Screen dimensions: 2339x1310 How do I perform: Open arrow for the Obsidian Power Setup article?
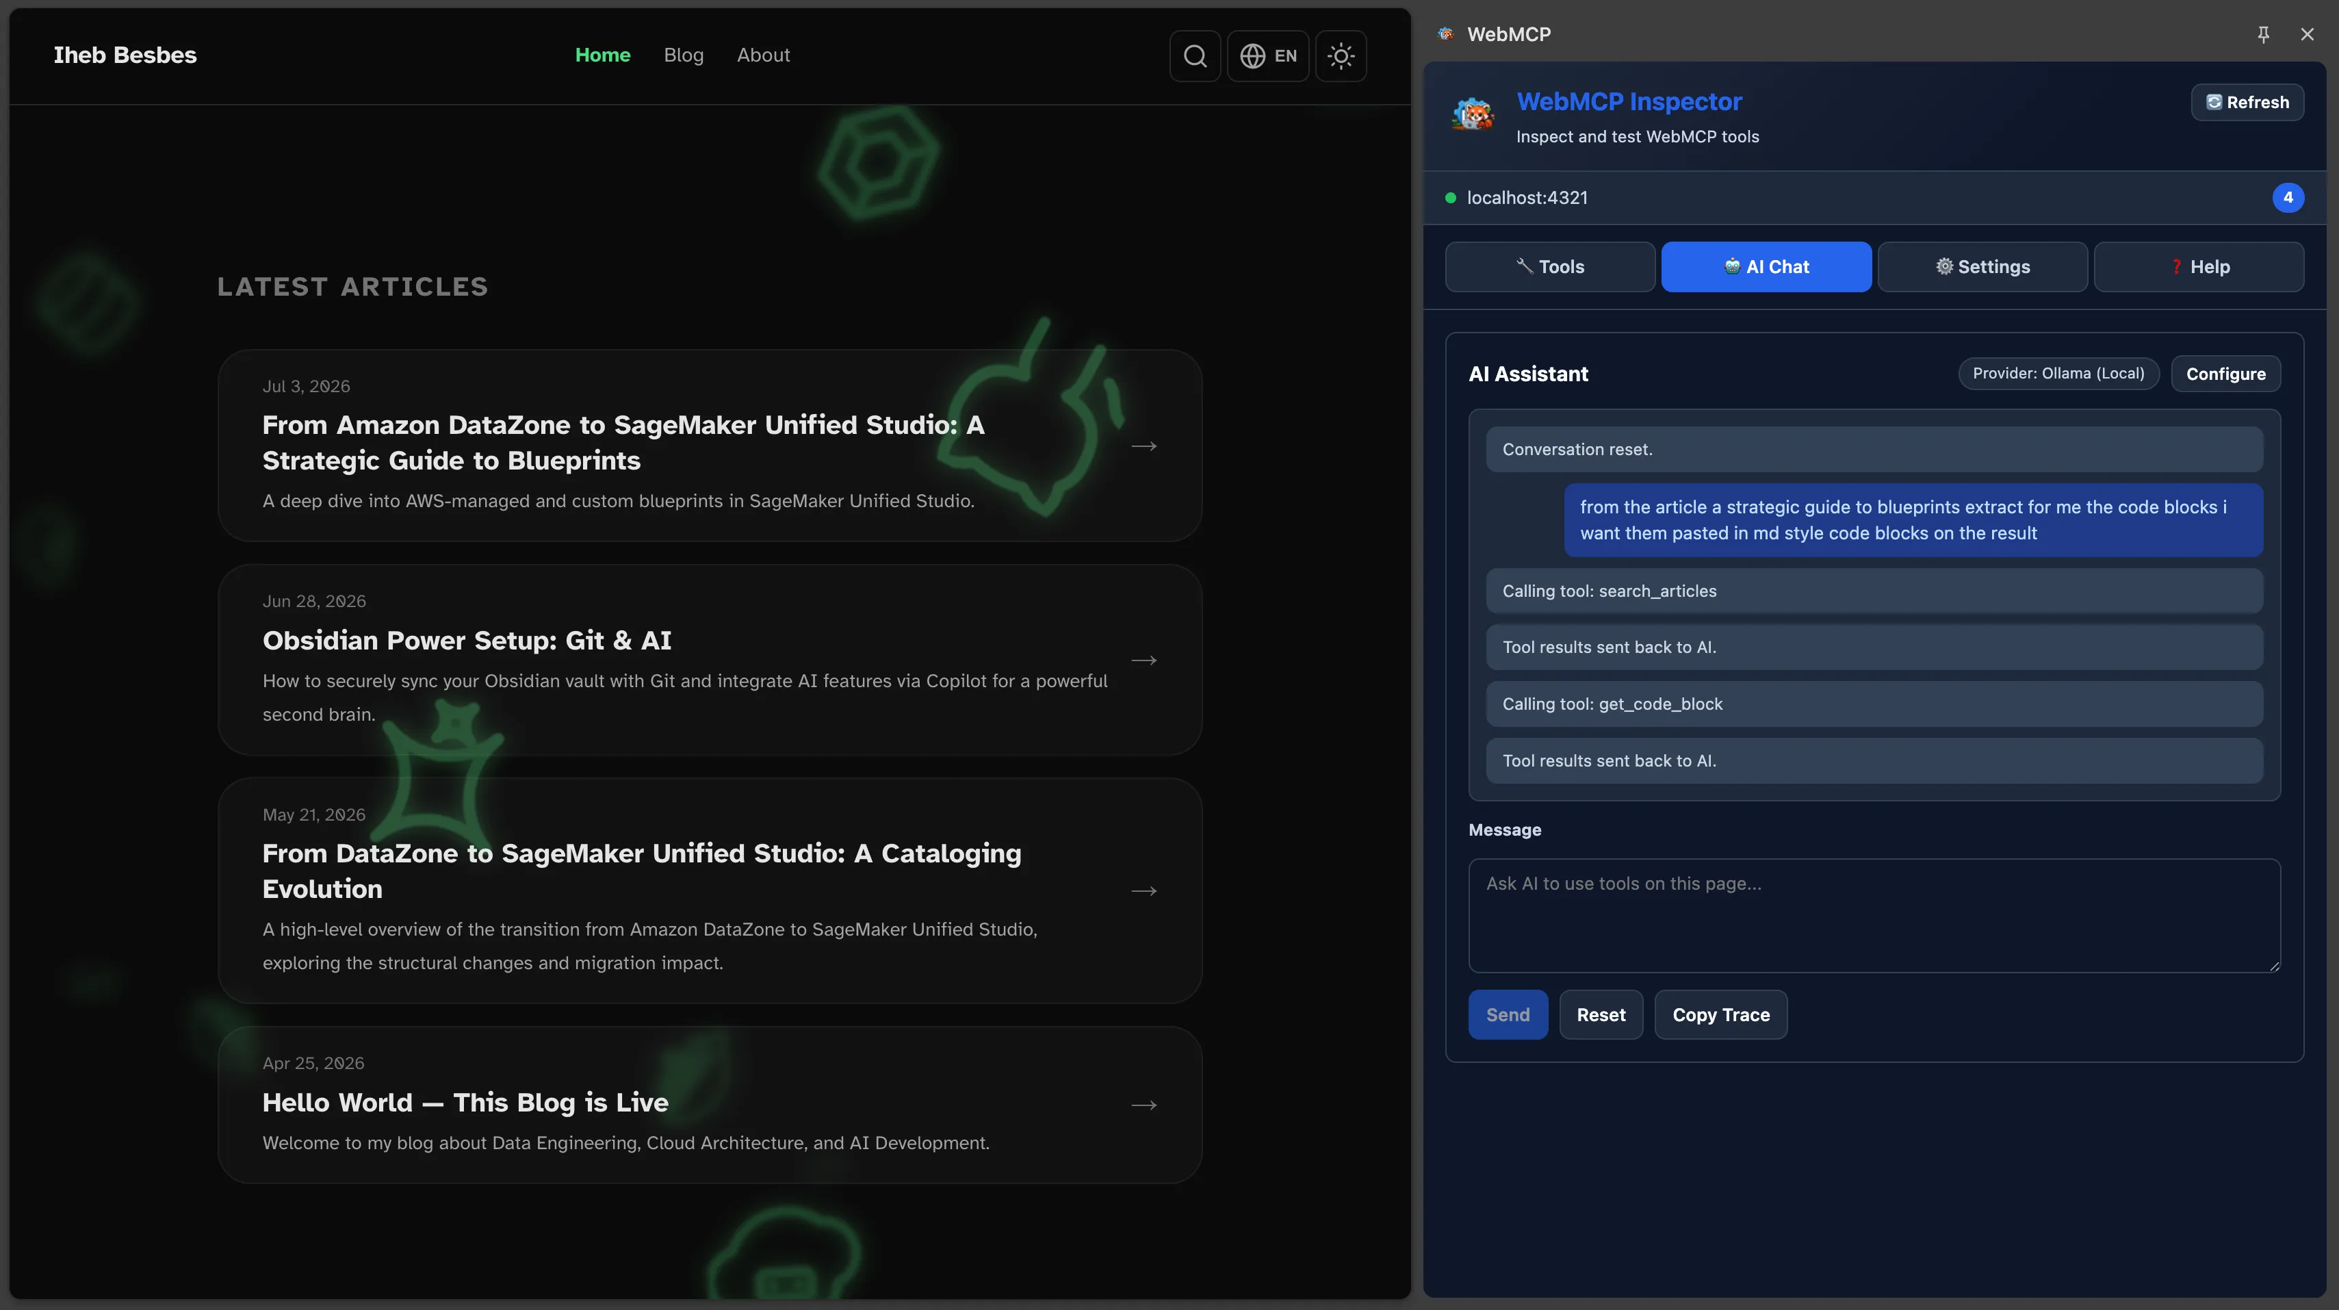pyautogui.click(x=1144, y=660)
